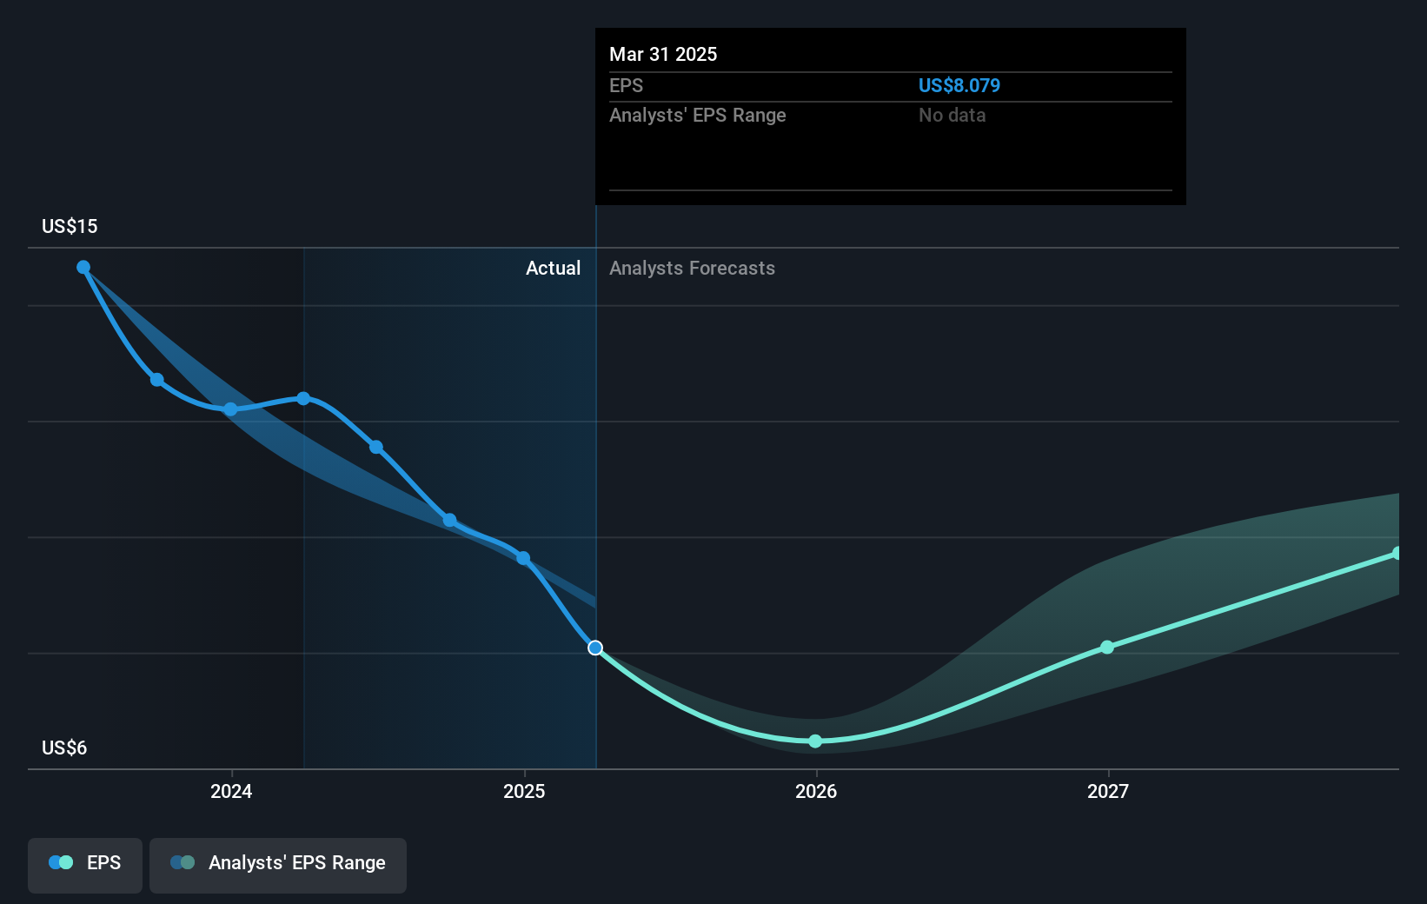The image size is (1427, 904).
Task: Click the 2024 x-axis label
Action: pyautogui.click(x=231, y=791)
